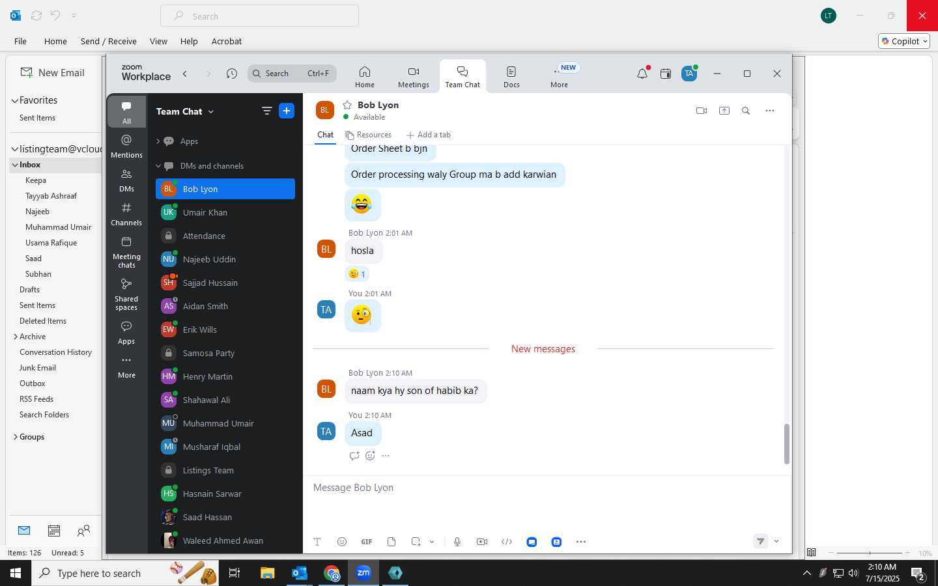Switch to the Zoom Home tab

pyautogui.click(x=365, y=77)
